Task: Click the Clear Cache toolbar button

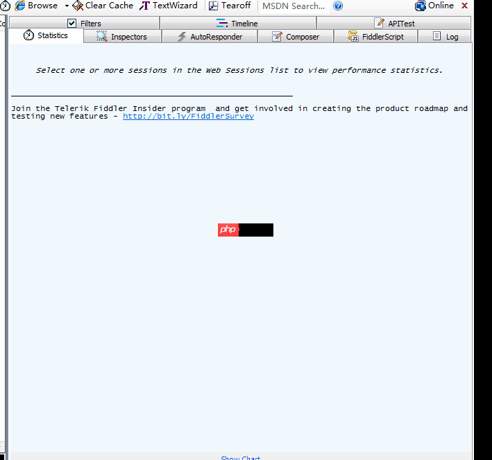Action: (x=103, y=6)
